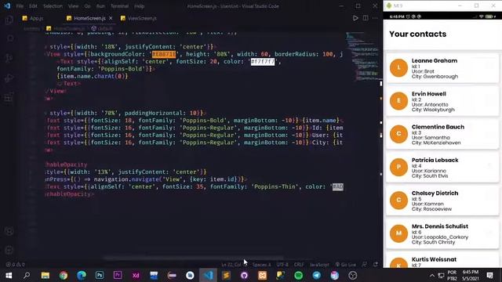The image size is (502, 282).
Task: Click the highlighted #f7f7f7 color value in the code
Action: pos(263,61)
